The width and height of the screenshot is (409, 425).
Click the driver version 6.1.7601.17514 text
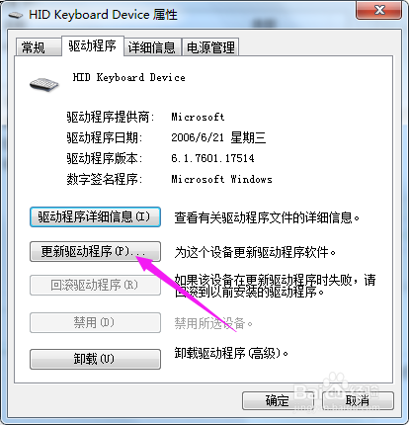tap(212, 158)
